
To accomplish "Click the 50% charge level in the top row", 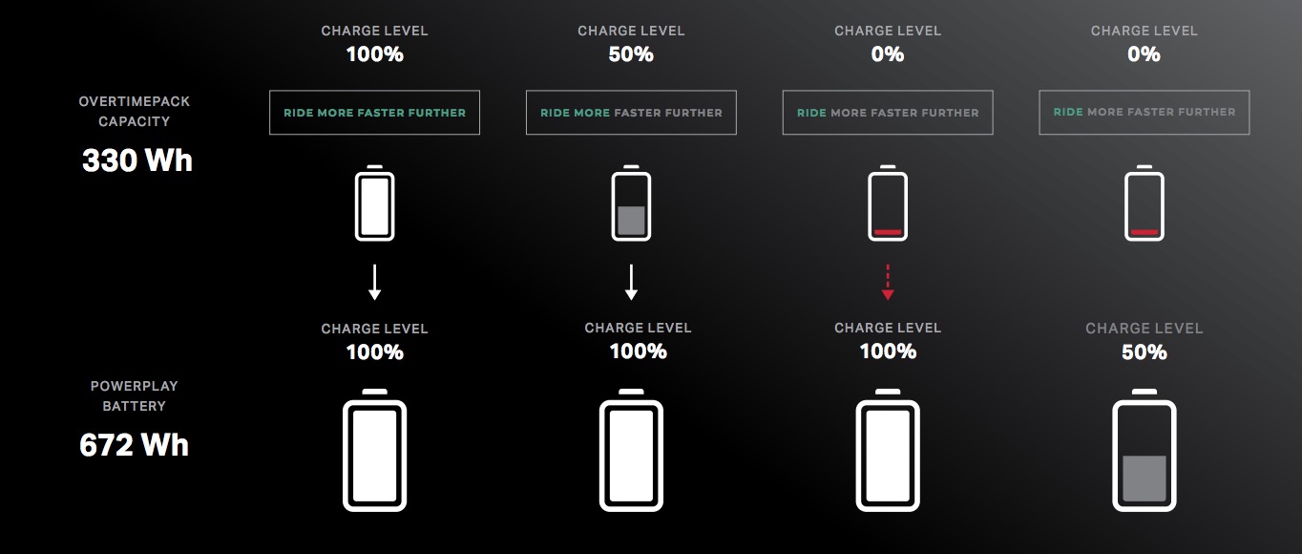I will pyautogui.click(x=631, y=54).
